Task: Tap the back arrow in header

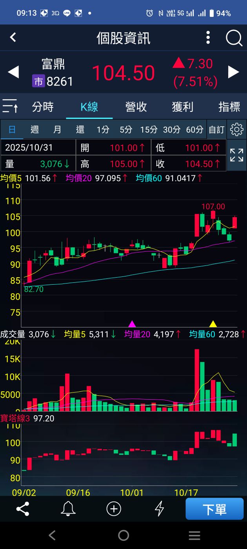Action: pos(13,38)
